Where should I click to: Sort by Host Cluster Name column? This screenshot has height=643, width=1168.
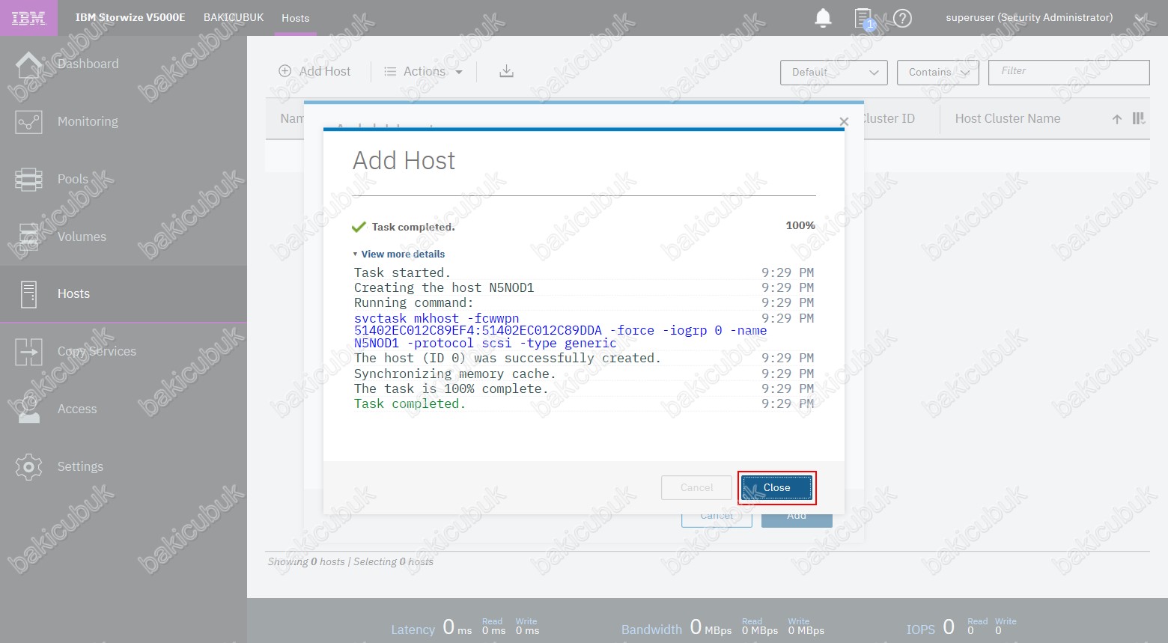(1007, 118)
